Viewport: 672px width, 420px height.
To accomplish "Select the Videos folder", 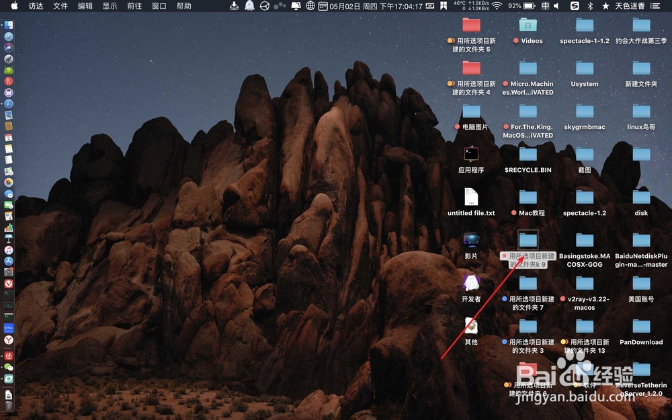I will 528,31.
